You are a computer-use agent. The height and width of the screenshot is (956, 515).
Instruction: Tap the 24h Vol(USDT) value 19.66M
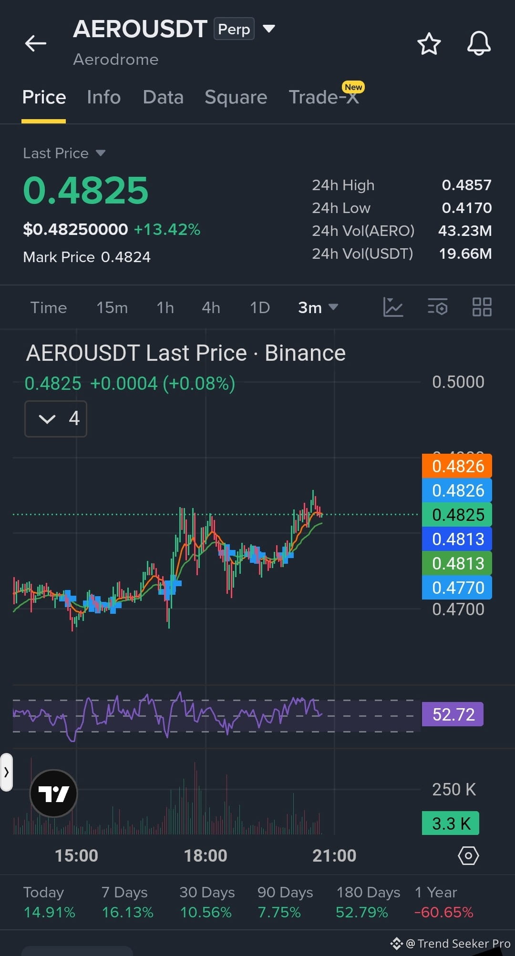(465, 254)
